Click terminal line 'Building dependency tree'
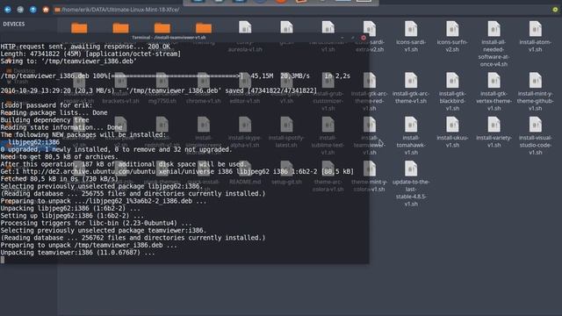Viewport: 562px width, 316px height. (45, 120)
